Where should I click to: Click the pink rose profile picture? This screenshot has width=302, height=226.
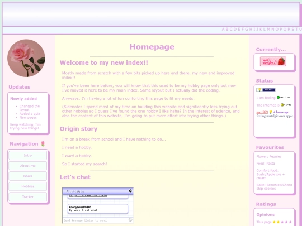[x=26, y=58]
